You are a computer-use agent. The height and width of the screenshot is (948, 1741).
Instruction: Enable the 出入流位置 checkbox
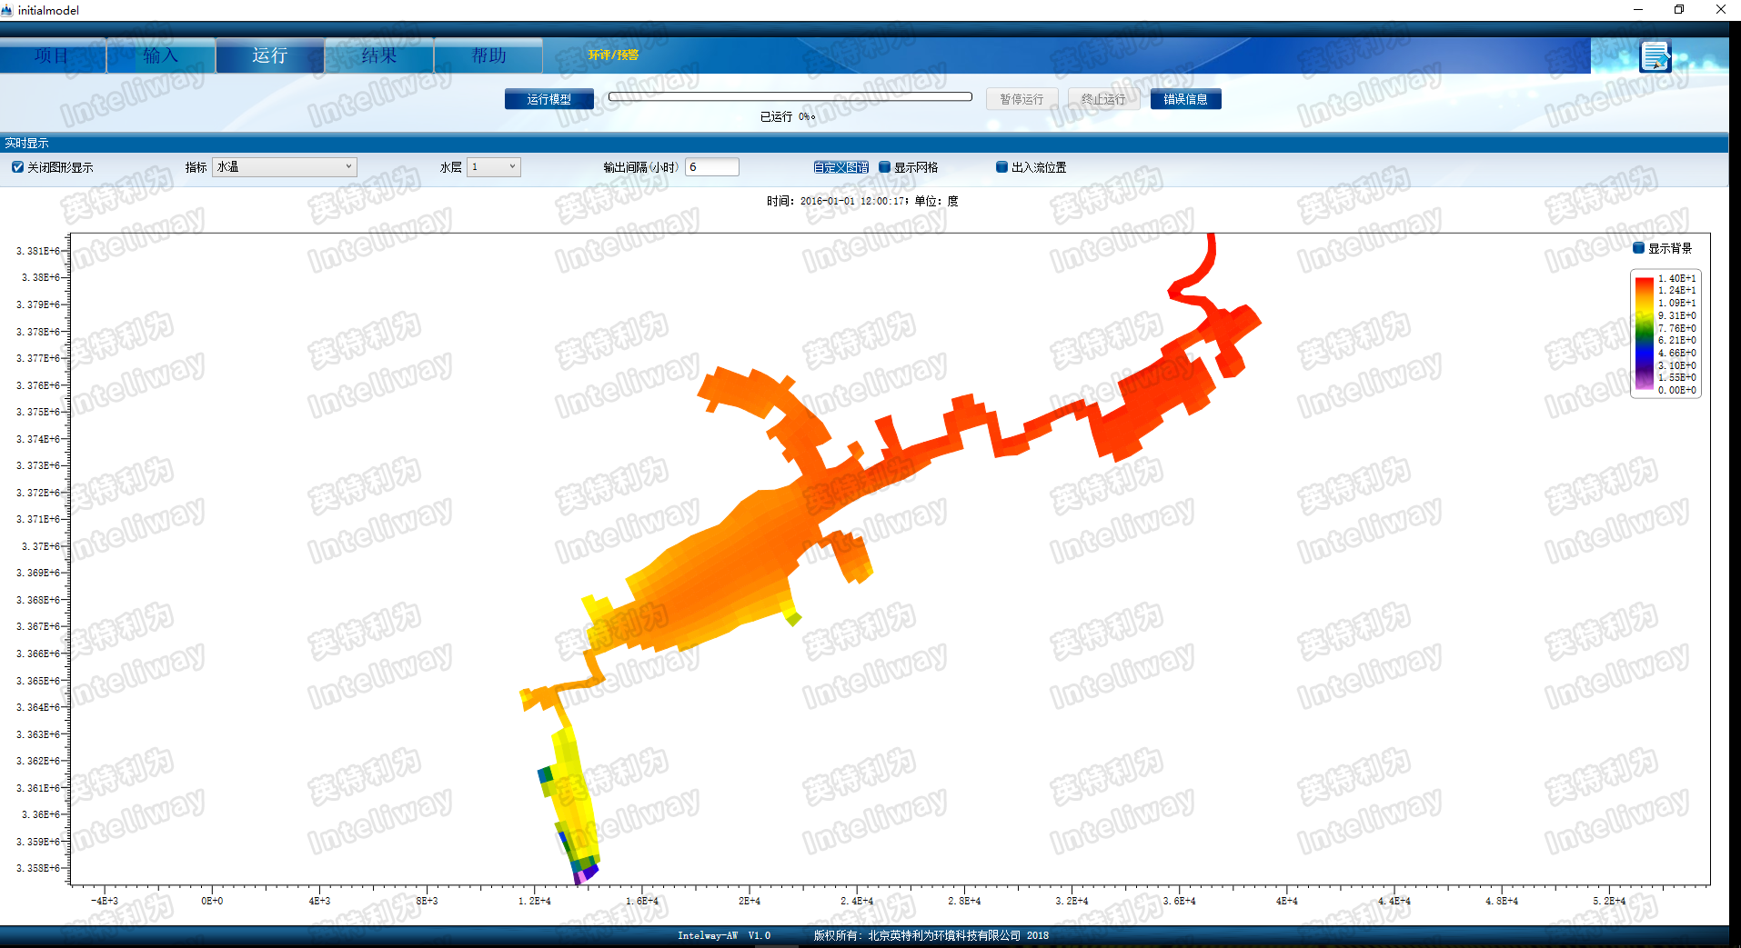[x=1001, y=167]
